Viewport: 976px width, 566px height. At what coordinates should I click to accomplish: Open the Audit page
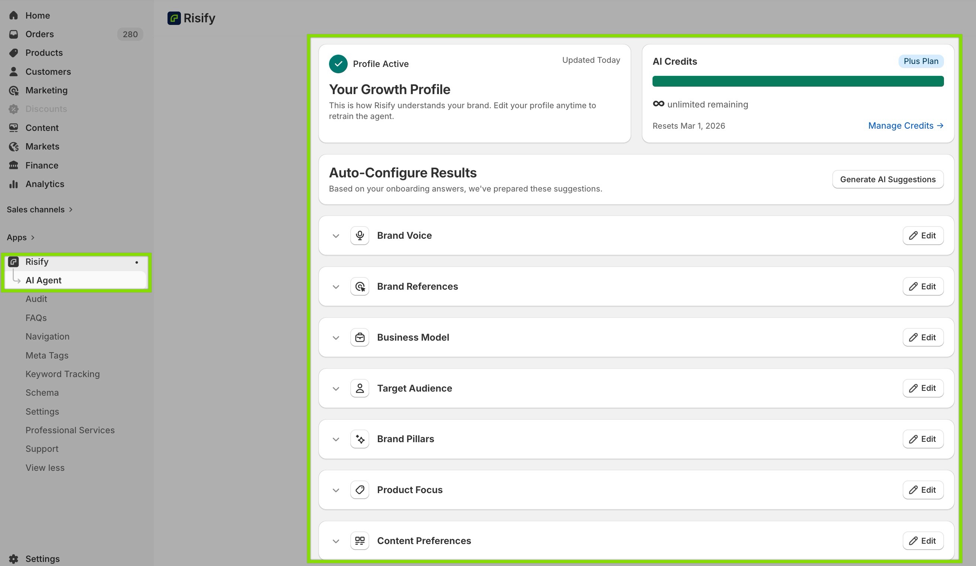click(36, 299)
